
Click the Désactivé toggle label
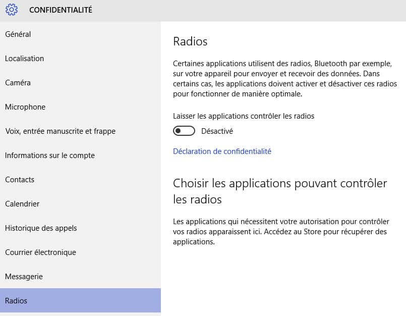[217, 131]
